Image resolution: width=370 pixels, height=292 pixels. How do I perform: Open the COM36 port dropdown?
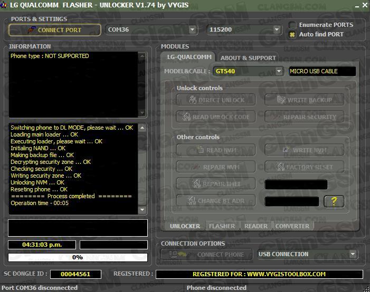pos(192,30)
